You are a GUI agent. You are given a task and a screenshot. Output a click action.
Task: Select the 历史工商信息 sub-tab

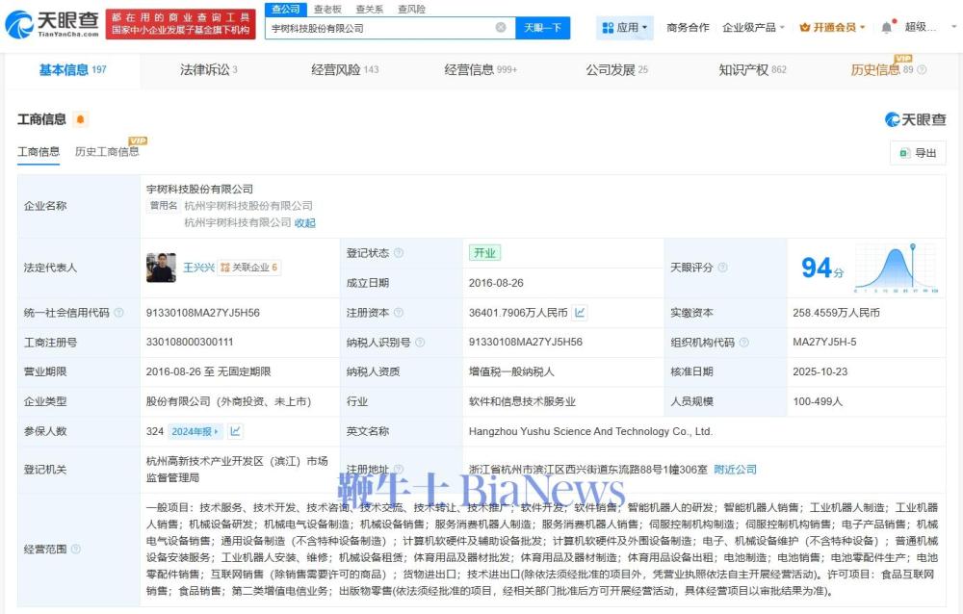coord(107,151)
